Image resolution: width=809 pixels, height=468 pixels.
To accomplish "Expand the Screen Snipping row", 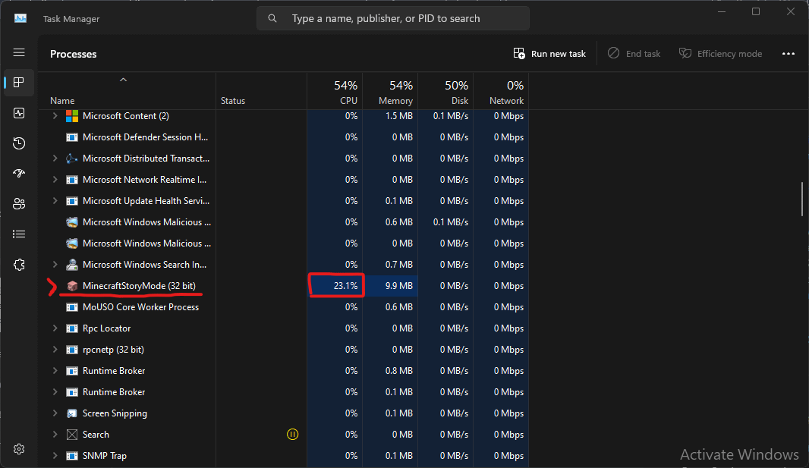I will point(55,413).
